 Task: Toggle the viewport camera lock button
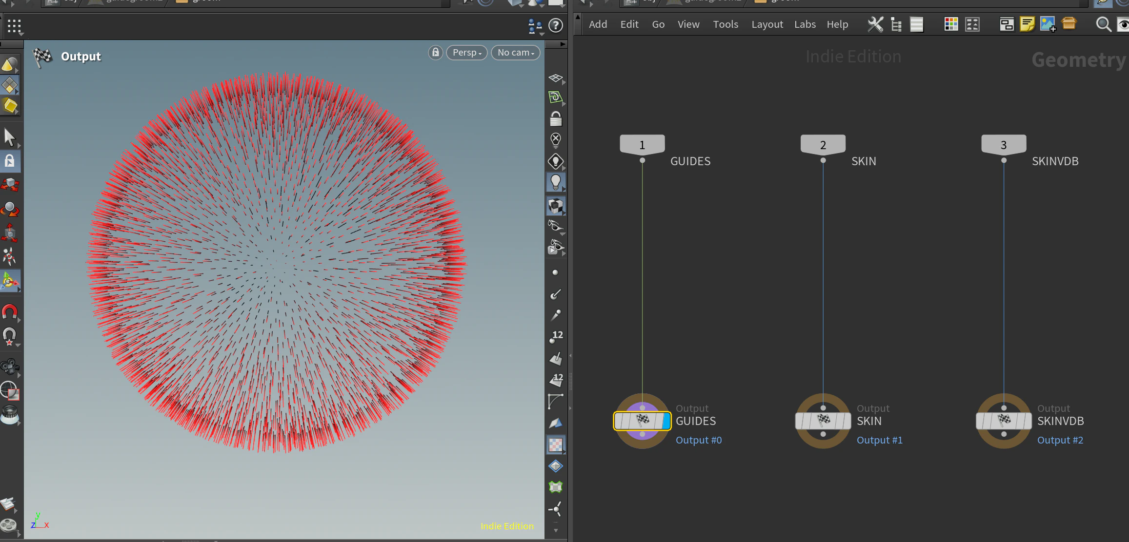pyautogui.click(x=436, y=53)
